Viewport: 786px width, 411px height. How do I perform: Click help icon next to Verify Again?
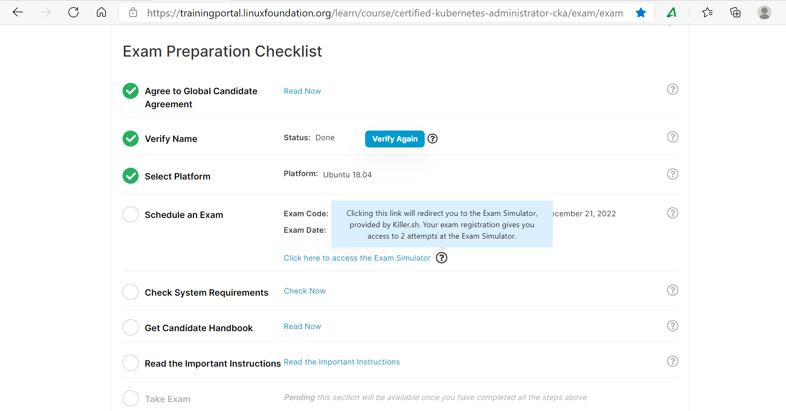pyautogui.click(x=432, y=139)
